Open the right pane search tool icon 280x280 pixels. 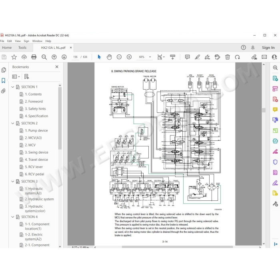click(x=275, y=68)
